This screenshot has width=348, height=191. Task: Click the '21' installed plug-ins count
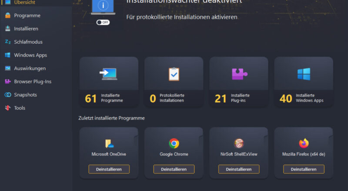click(x=221, y=99)
